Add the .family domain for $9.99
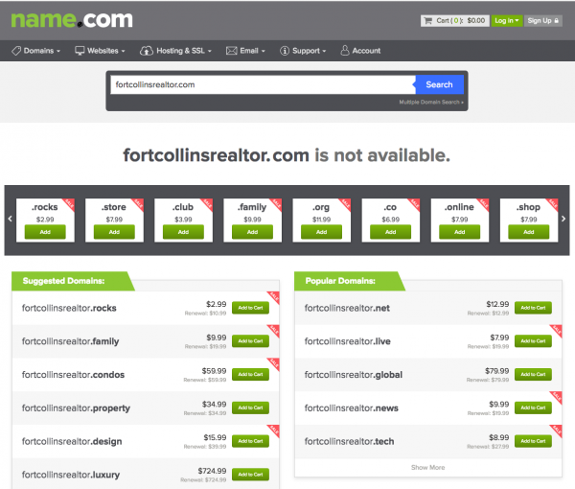 [252, 232]
